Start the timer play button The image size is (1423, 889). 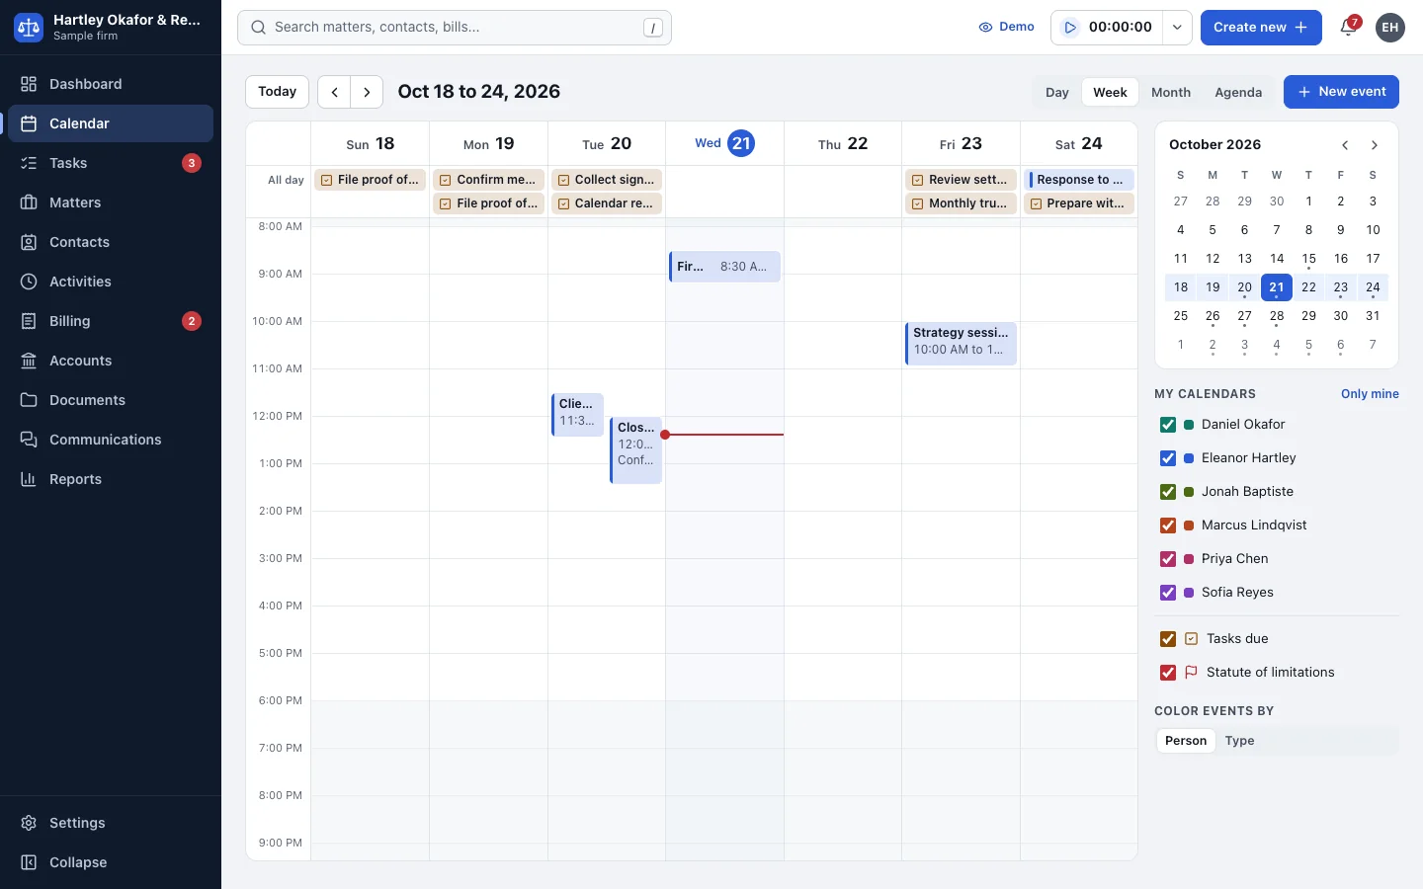[1070, 28]
